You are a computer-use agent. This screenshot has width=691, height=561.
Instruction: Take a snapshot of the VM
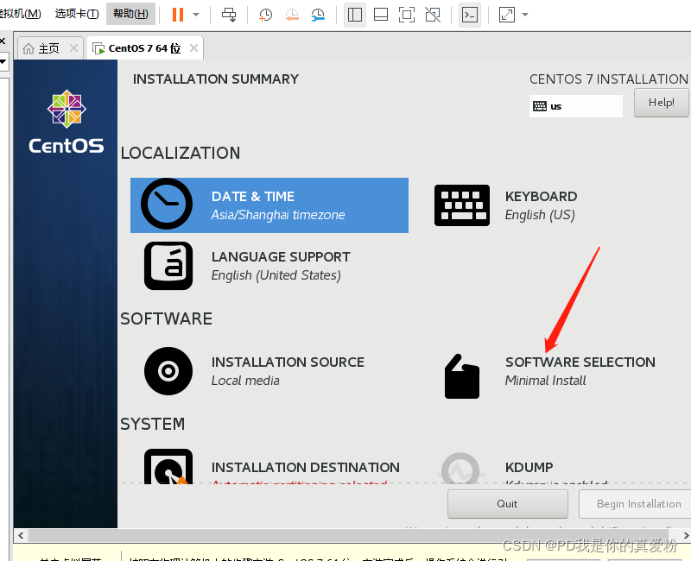[265, 15]
